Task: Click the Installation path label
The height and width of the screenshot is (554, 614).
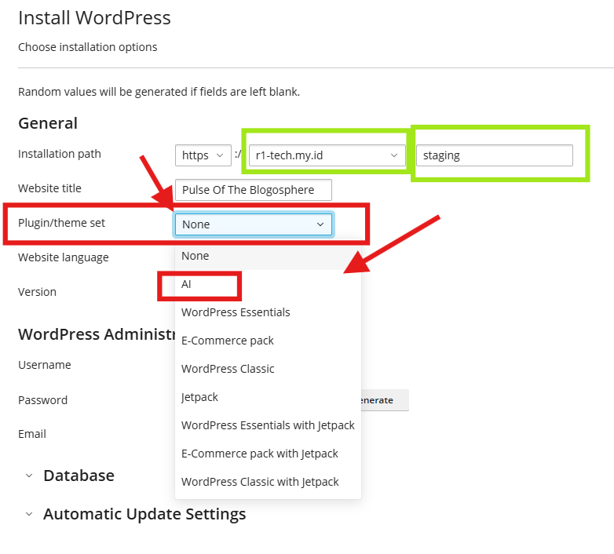Action: (x=60, y=154)
